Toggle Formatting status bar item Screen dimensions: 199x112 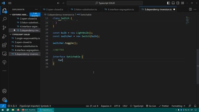[178, 106]
